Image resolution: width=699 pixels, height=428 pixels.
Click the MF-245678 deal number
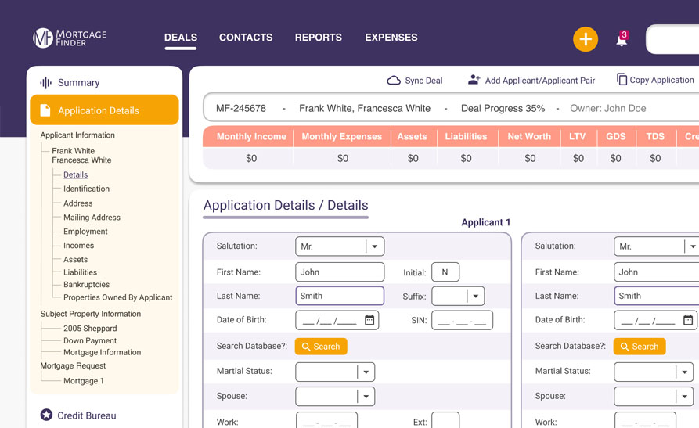241,108
